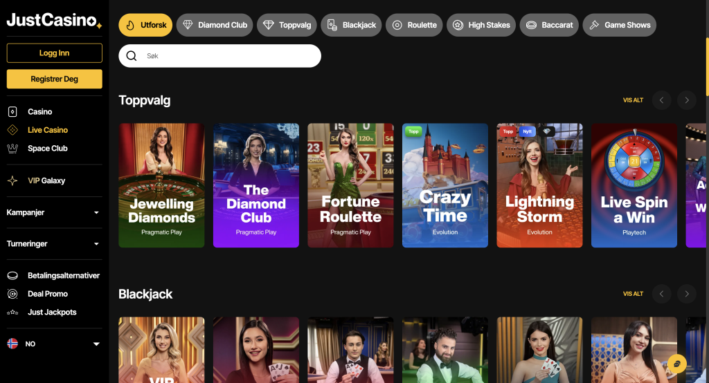The image size is (709, 383).
Task: Show previous Blackjack games with left arrow
Action: (661, 294)
